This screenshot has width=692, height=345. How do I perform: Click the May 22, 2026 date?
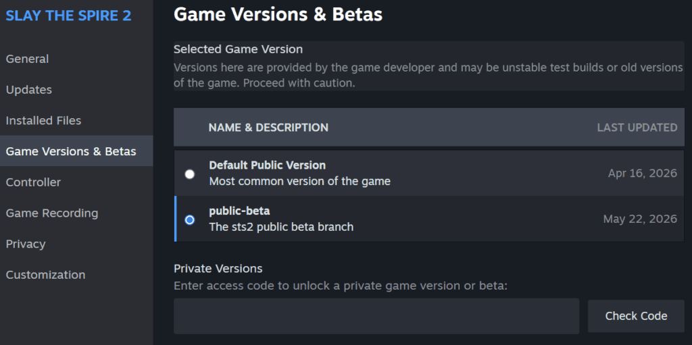coord(640,219)
